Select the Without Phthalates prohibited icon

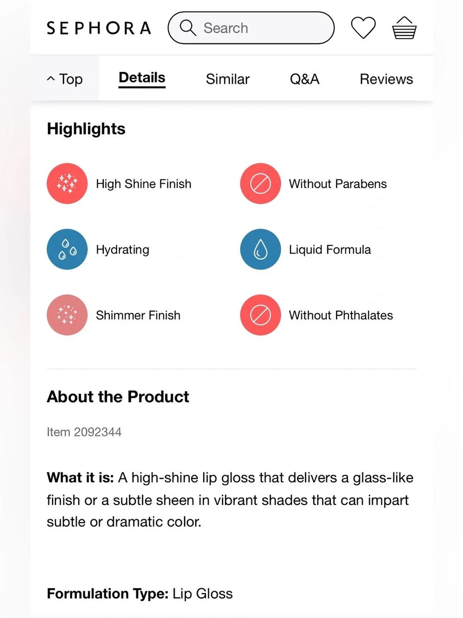tap(260, 315)
